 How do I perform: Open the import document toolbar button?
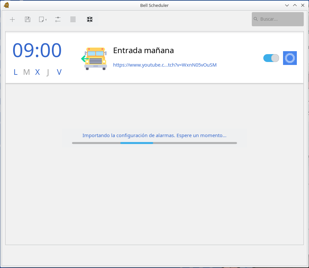coord(42,19)
